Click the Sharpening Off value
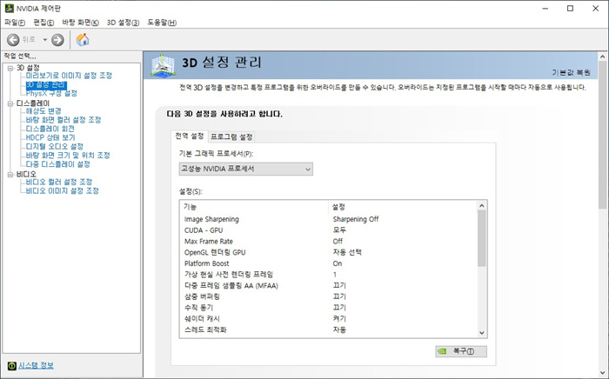 coord(355,219)
